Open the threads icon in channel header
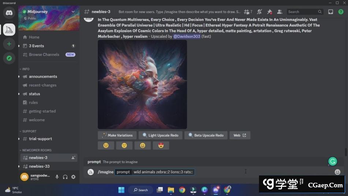This screenshot has width=348, height=196. coord(248,12)
